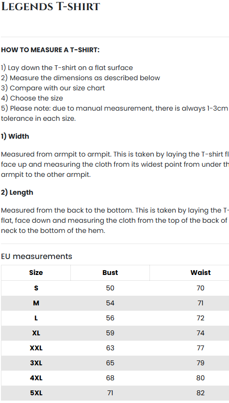Select the S size row label
This screenshot has width=229, height=403.
pyautogui.click(x=36, y=288)
